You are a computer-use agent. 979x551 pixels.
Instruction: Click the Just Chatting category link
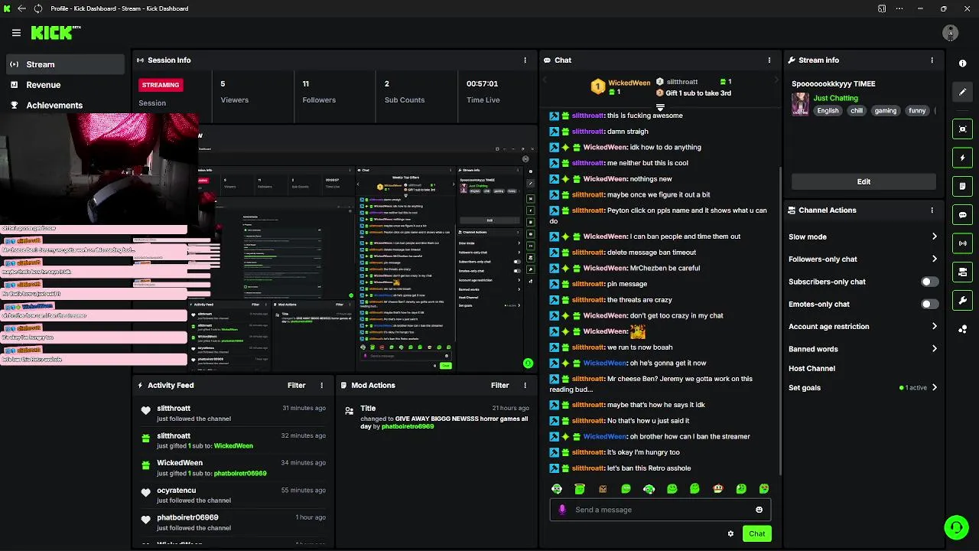tap(835, 98)
